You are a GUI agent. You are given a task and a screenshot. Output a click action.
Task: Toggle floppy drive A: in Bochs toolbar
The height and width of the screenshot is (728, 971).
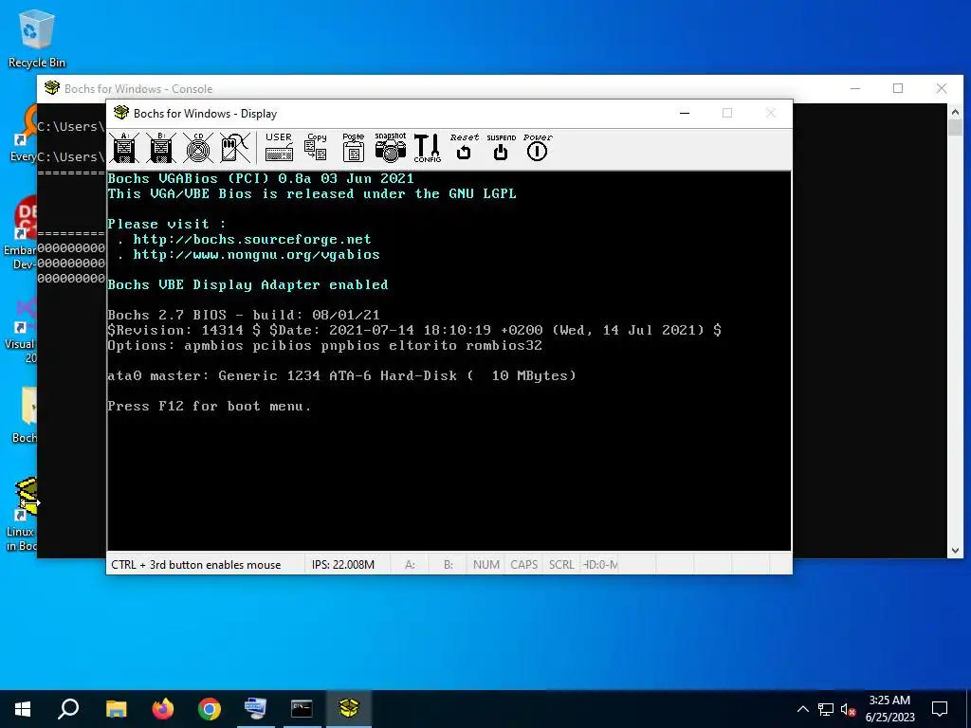(x=124, y=148)
